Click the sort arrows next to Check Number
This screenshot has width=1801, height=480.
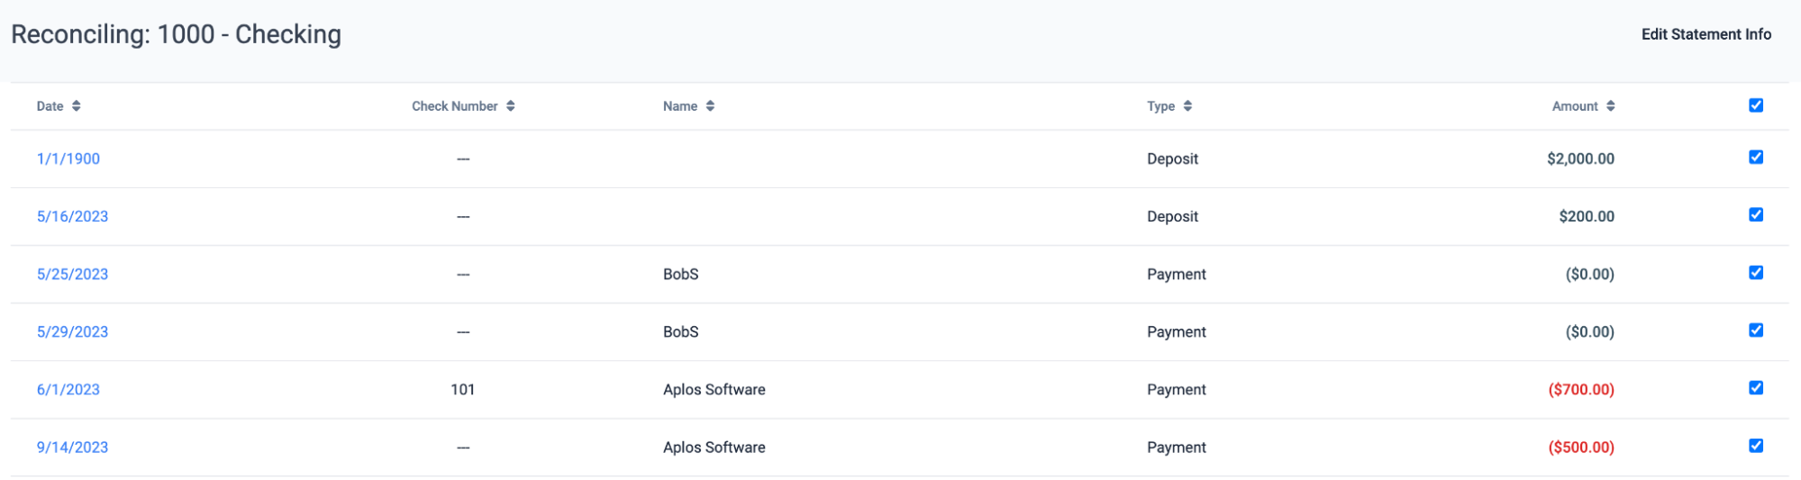click(x=511, y=106)
